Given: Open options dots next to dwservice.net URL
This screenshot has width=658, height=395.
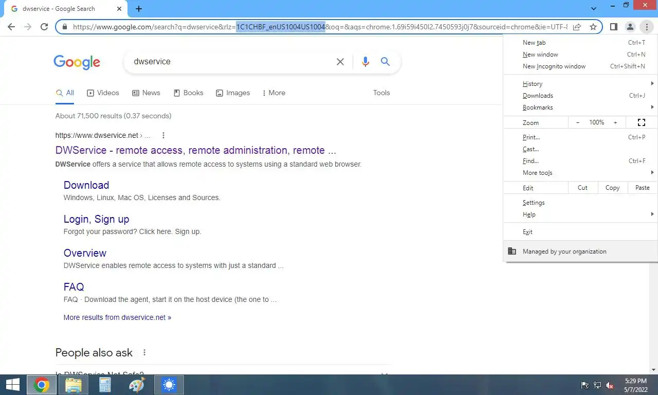Looking at the screenshot, I should click(x=163, y=135).
